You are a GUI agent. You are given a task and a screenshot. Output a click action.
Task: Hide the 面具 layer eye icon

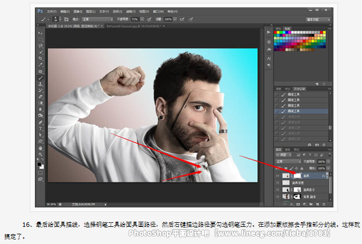click(277, 176)
